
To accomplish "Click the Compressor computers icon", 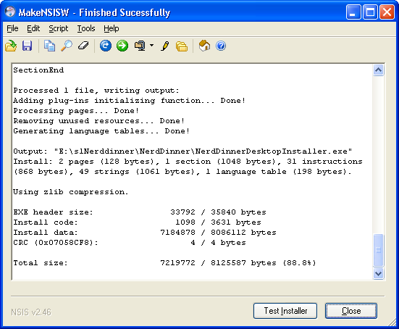I will click(140, 46).
